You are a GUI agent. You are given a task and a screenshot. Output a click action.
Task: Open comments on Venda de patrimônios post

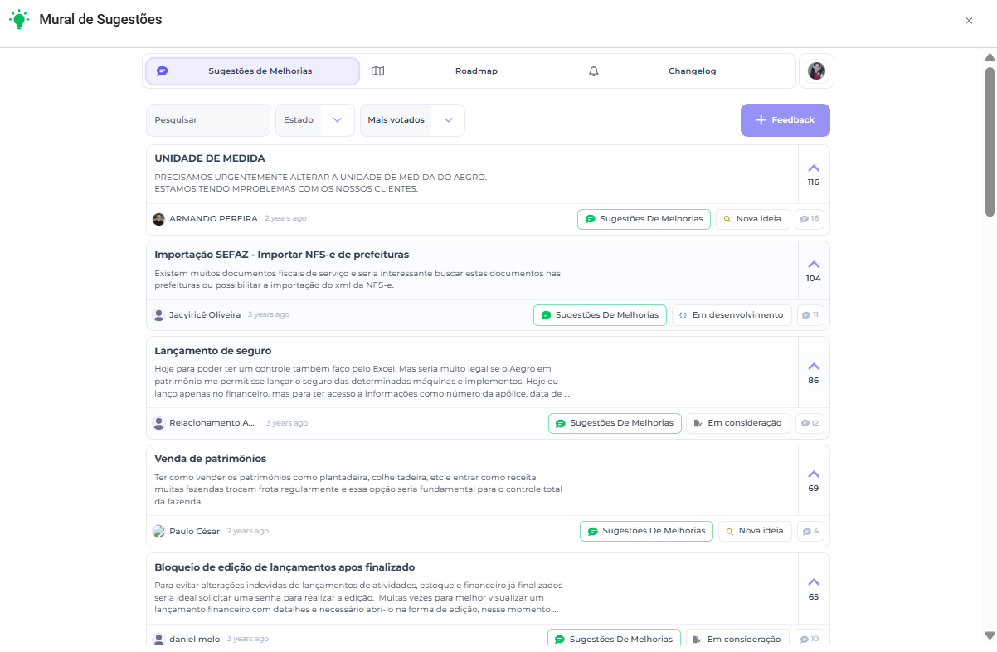(x=810, y=531)
